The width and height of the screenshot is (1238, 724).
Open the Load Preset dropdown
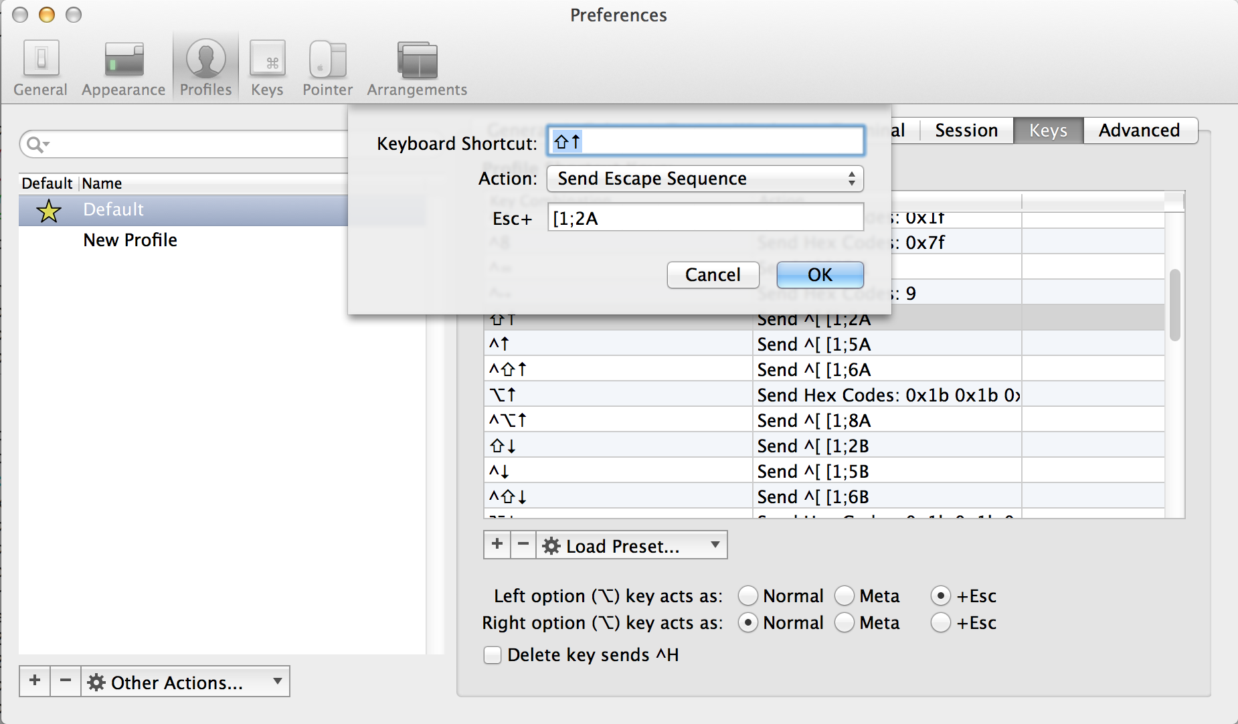pos(631,545)
